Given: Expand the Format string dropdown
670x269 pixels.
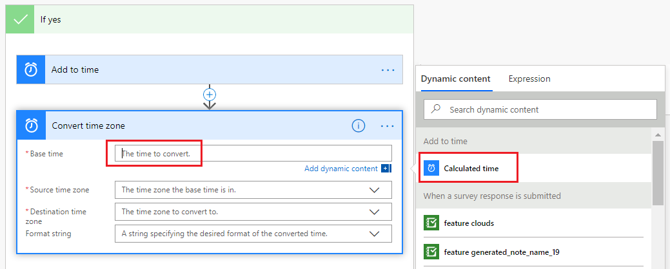Looking at the screenshot, I should [x=374, y=234].
